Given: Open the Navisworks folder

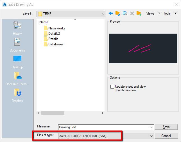Looking at the screenshot, I should (55, 28).
